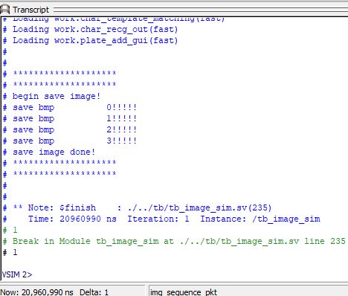Click the 'begin save image!' line
348x296 pixels.
52,96
